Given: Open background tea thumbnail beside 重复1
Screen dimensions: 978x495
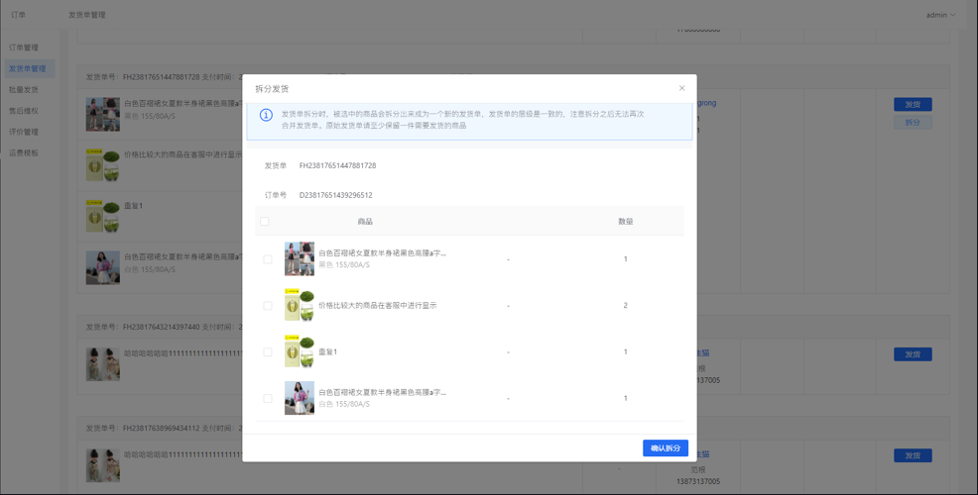Looking at the screenshot, I should click(x=103, y=216).
